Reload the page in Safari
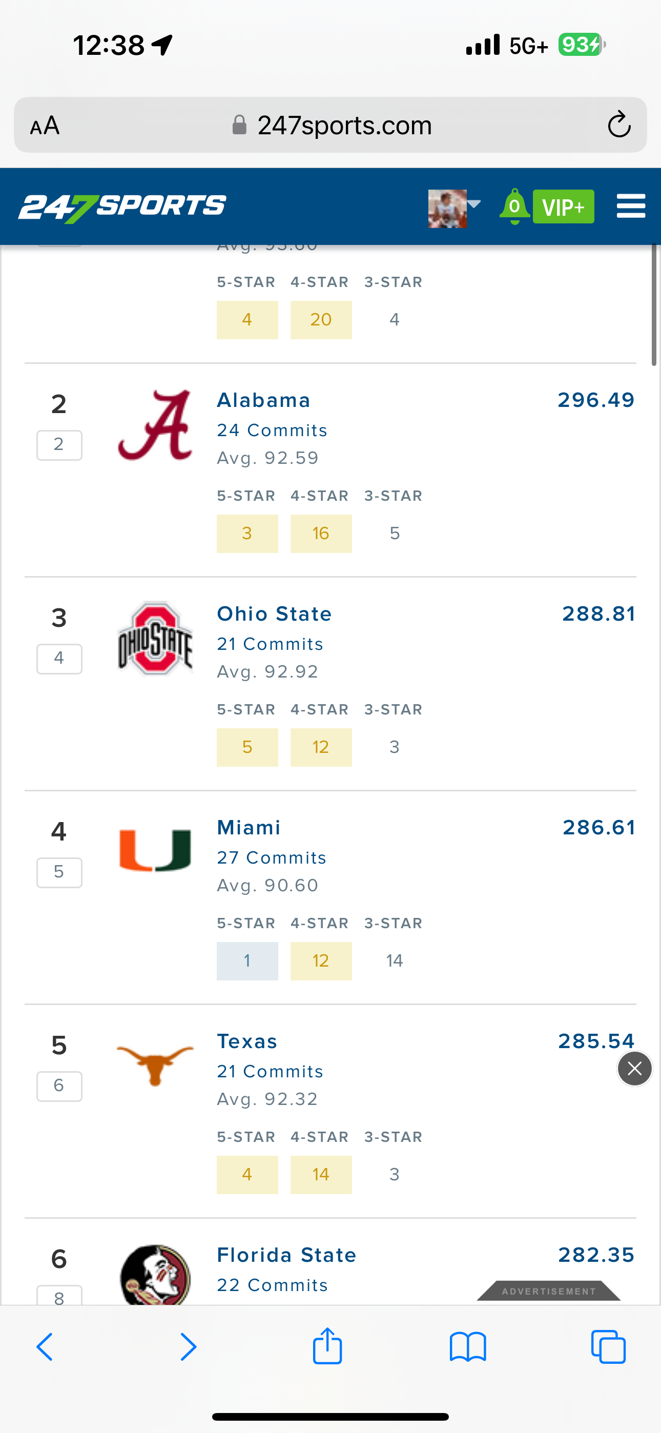The height and width of the screenshot is (1433, 661). (x=618, y=125)
